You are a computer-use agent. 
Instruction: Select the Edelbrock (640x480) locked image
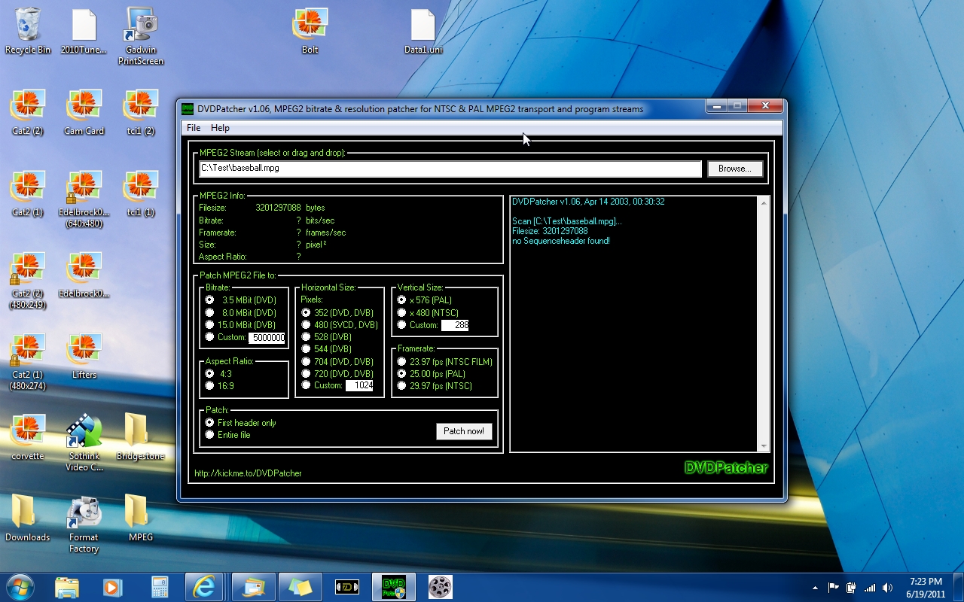84,199
